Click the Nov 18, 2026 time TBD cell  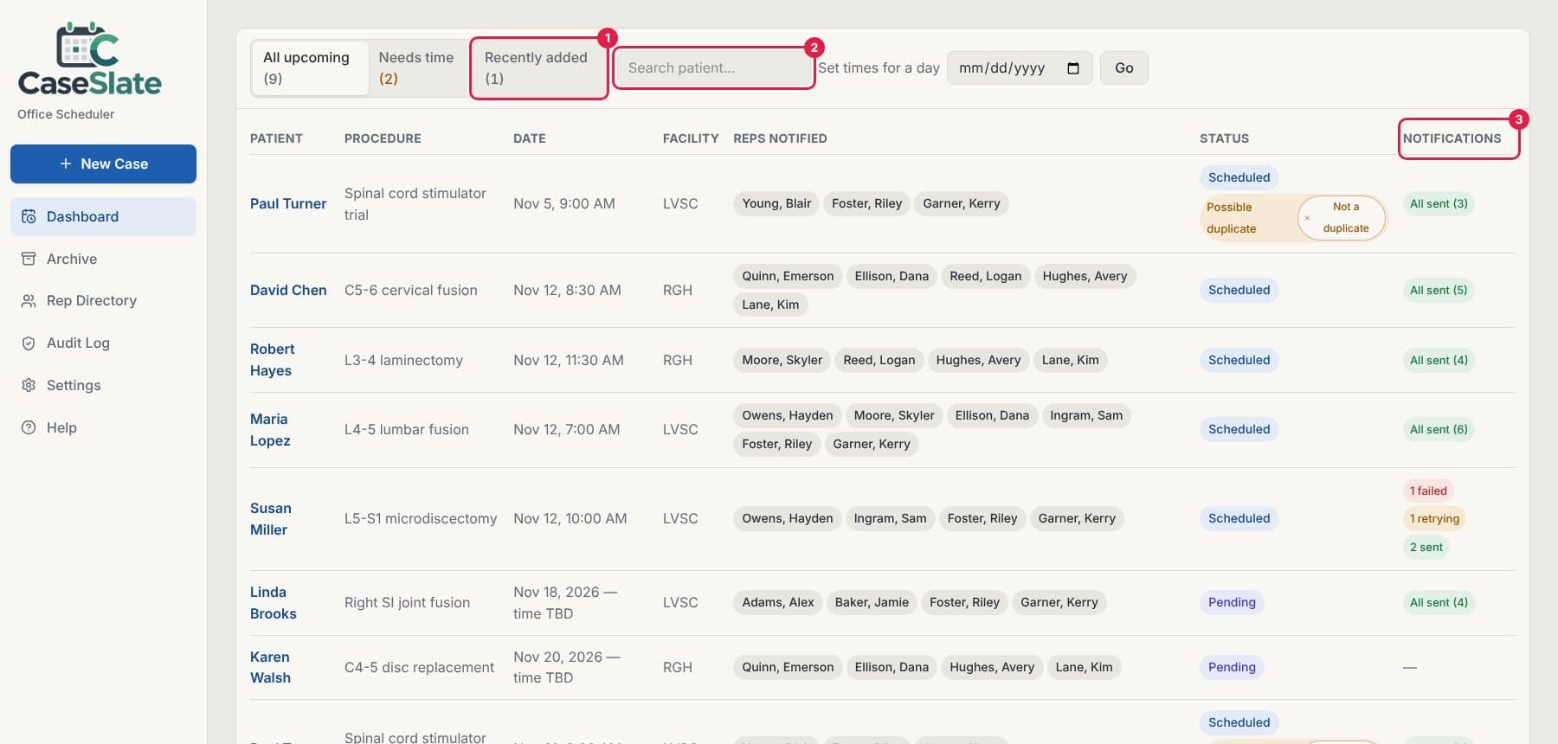(x=565, y=603)
